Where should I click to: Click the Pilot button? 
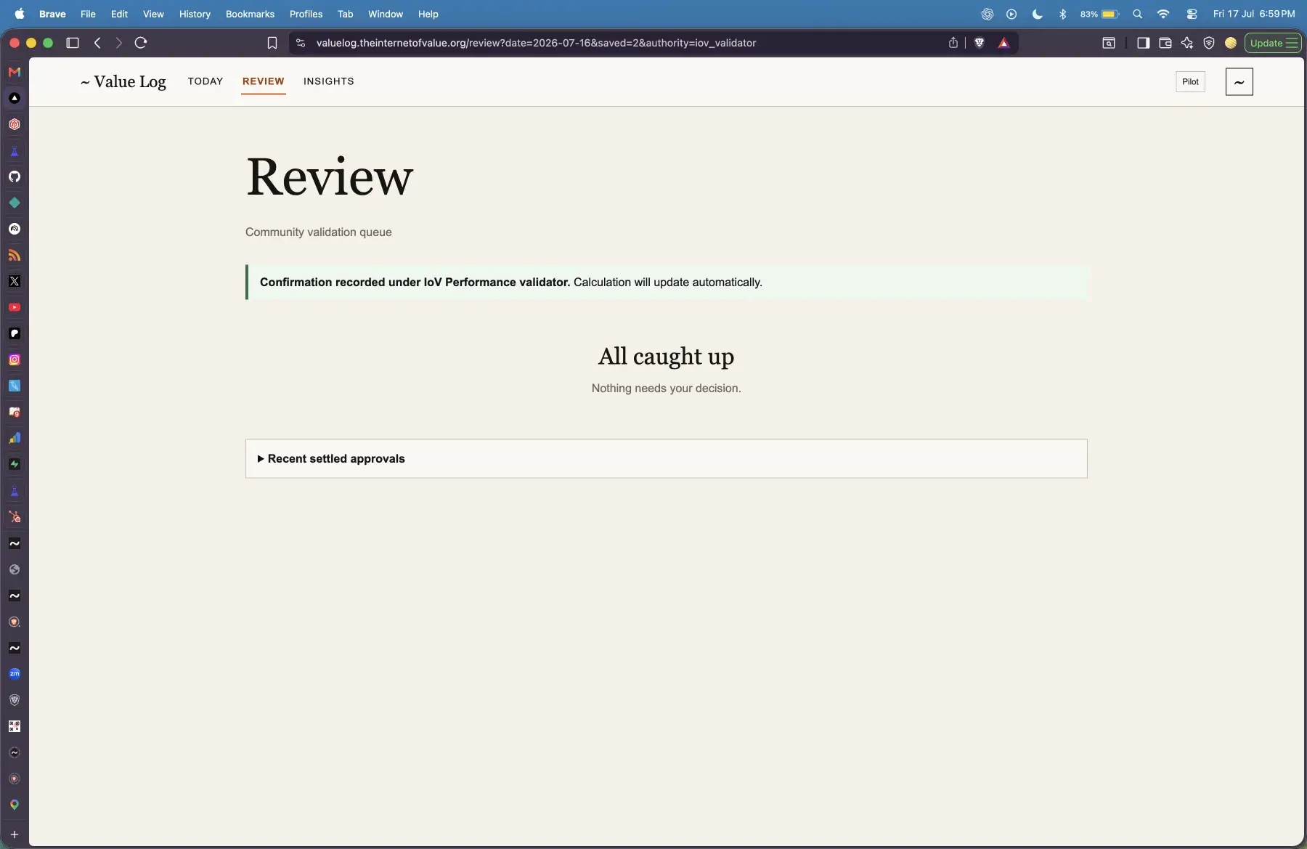[1190, 81]
